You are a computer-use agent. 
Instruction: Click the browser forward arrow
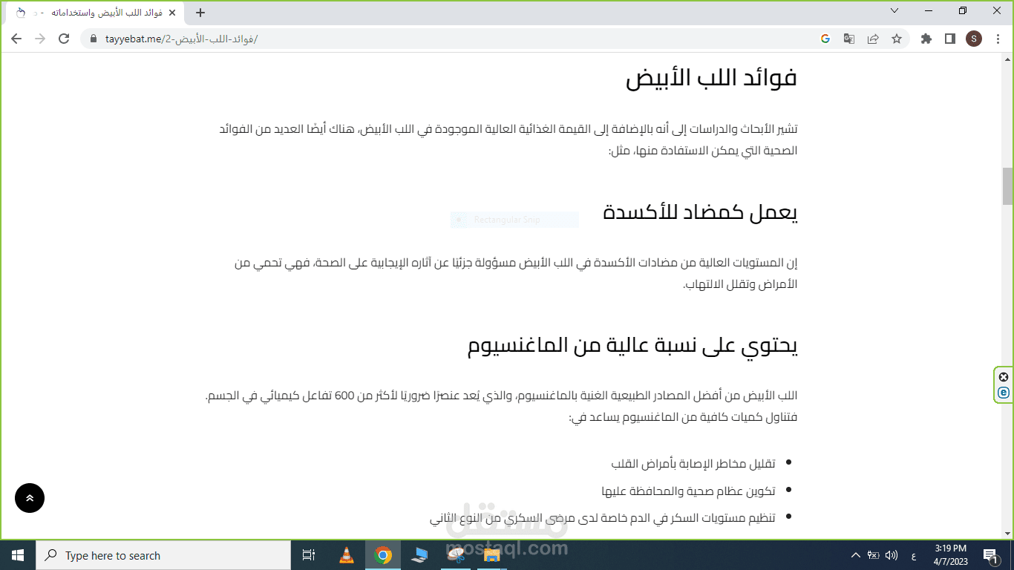point(40,39)
